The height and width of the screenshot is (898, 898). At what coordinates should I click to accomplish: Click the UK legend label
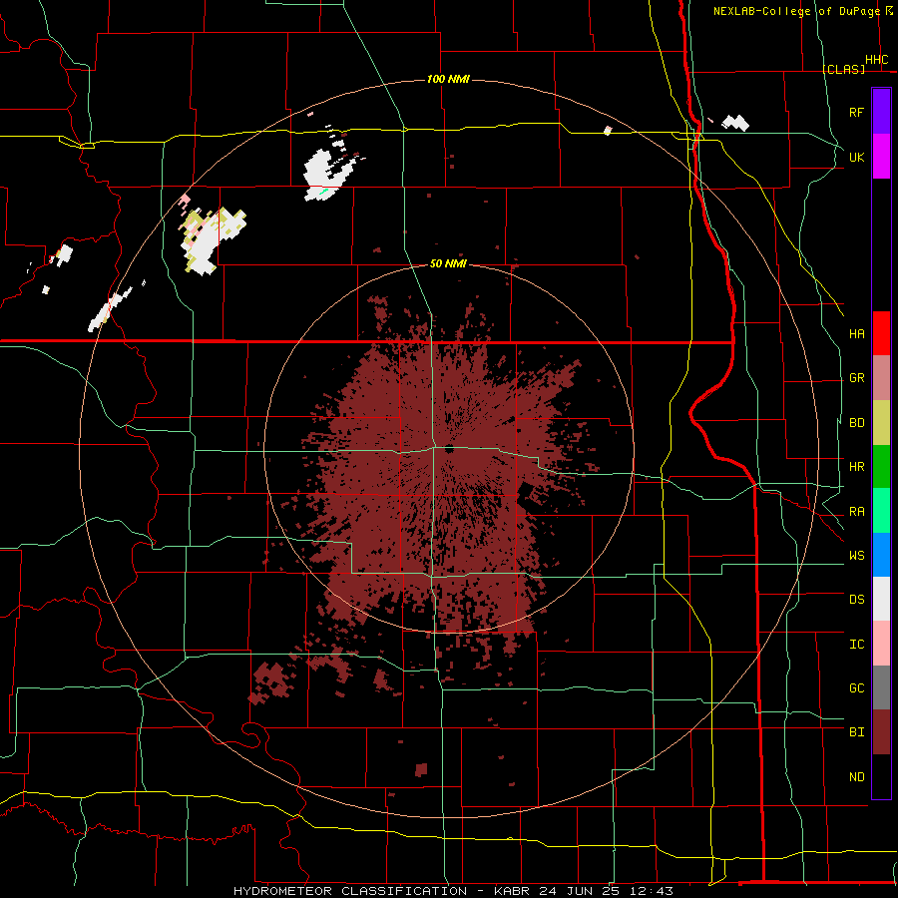click(856, 157)
